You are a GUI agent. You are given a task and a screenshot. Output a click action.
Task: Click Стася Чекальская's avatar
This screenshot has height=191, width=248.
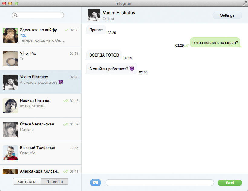pyautogui.click(x=10, y=129)
